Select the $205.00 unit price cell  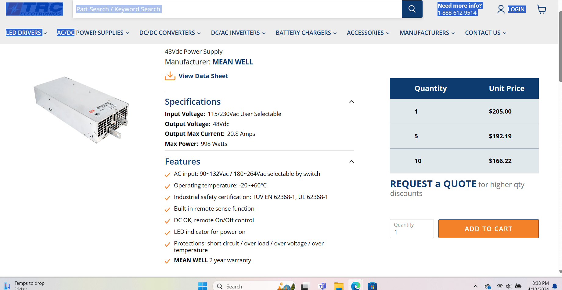click(500, 111)
